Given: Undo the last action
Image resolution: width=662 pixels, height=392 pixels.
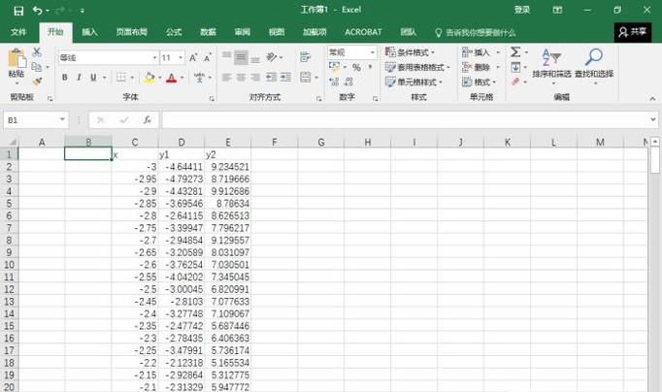Looking at the screenshot, I should pyautogui.click(x=38, y=10).
